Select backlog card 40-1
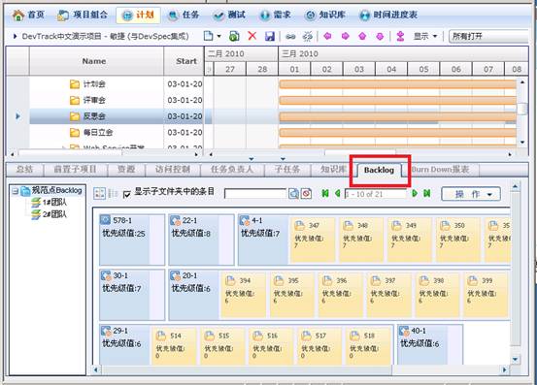537x385 pixels. pyautogui.click(x=430, y=344)
